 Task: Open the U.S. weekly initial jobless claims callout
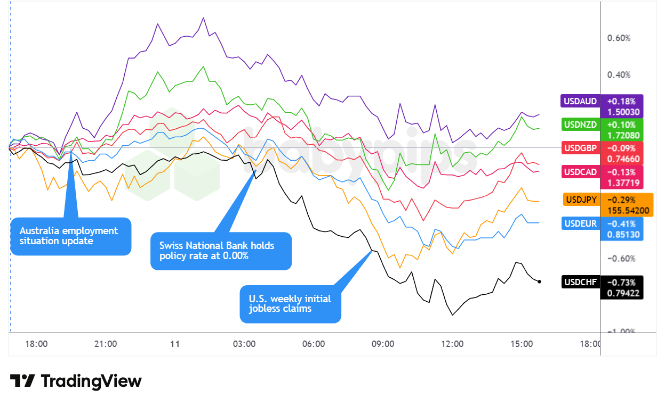[290, 304]
